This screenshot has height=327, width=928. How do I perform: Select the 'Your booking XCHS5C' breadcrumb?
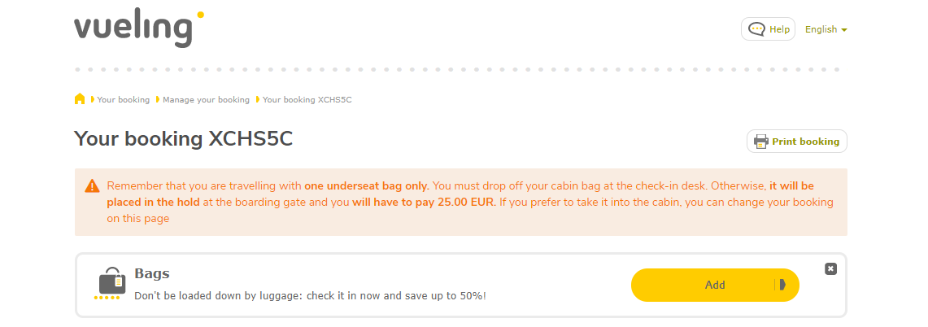pyautogui.click(x=307, y=100)
